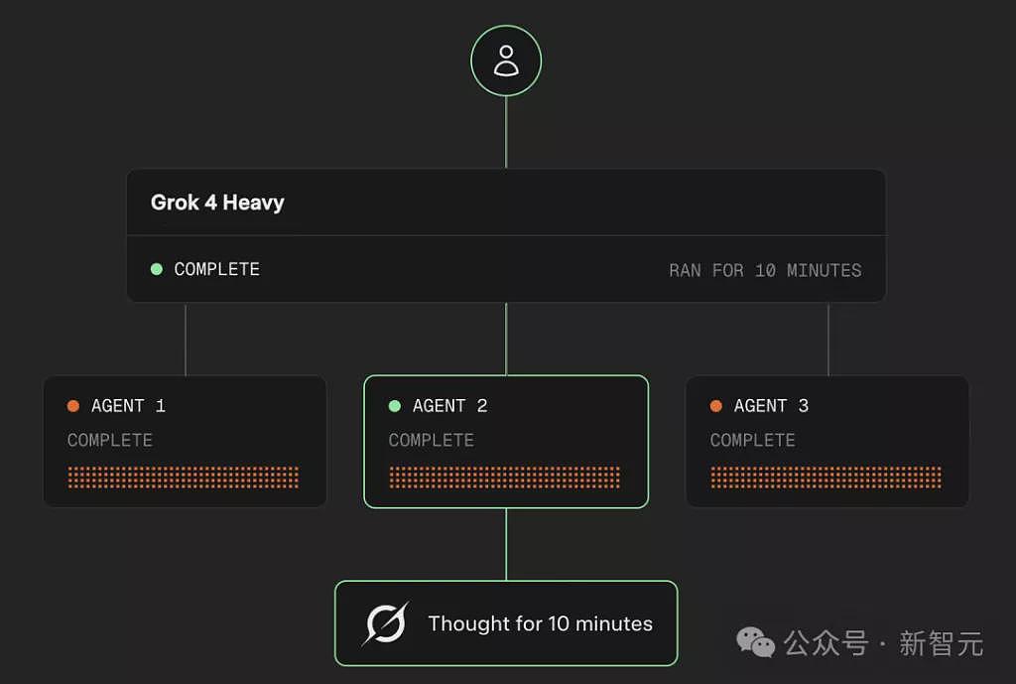Click the Agent 1 dotted progress bar
This screenshot has height=684, width=1016.
[184, 478]
